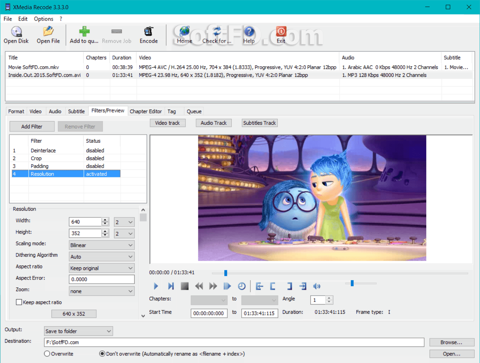The image size is (480, 363).
Task: Click the 640 x 352 button
Action: point(74,314)
